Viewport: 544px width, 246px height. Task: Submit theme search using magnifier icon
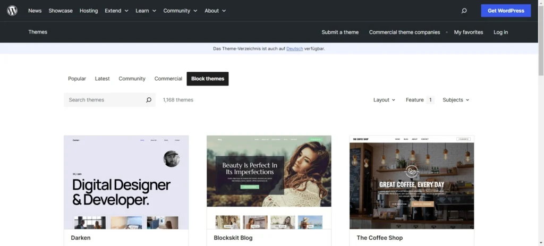click(149, 100)
